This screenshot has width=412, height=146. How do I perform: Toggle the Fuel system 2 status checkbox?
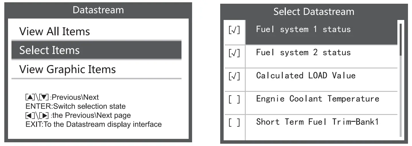[234, 54]
